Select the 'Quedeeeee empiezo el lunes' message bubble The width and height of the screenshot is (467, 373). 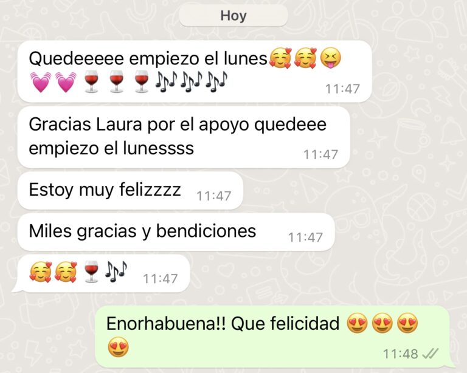click(x=195, y=72)
